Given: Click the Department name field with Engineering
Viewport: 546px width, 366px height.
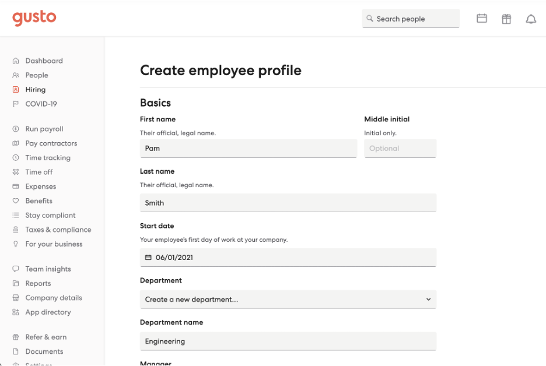Looking at the screenshot, I should 288,341.
